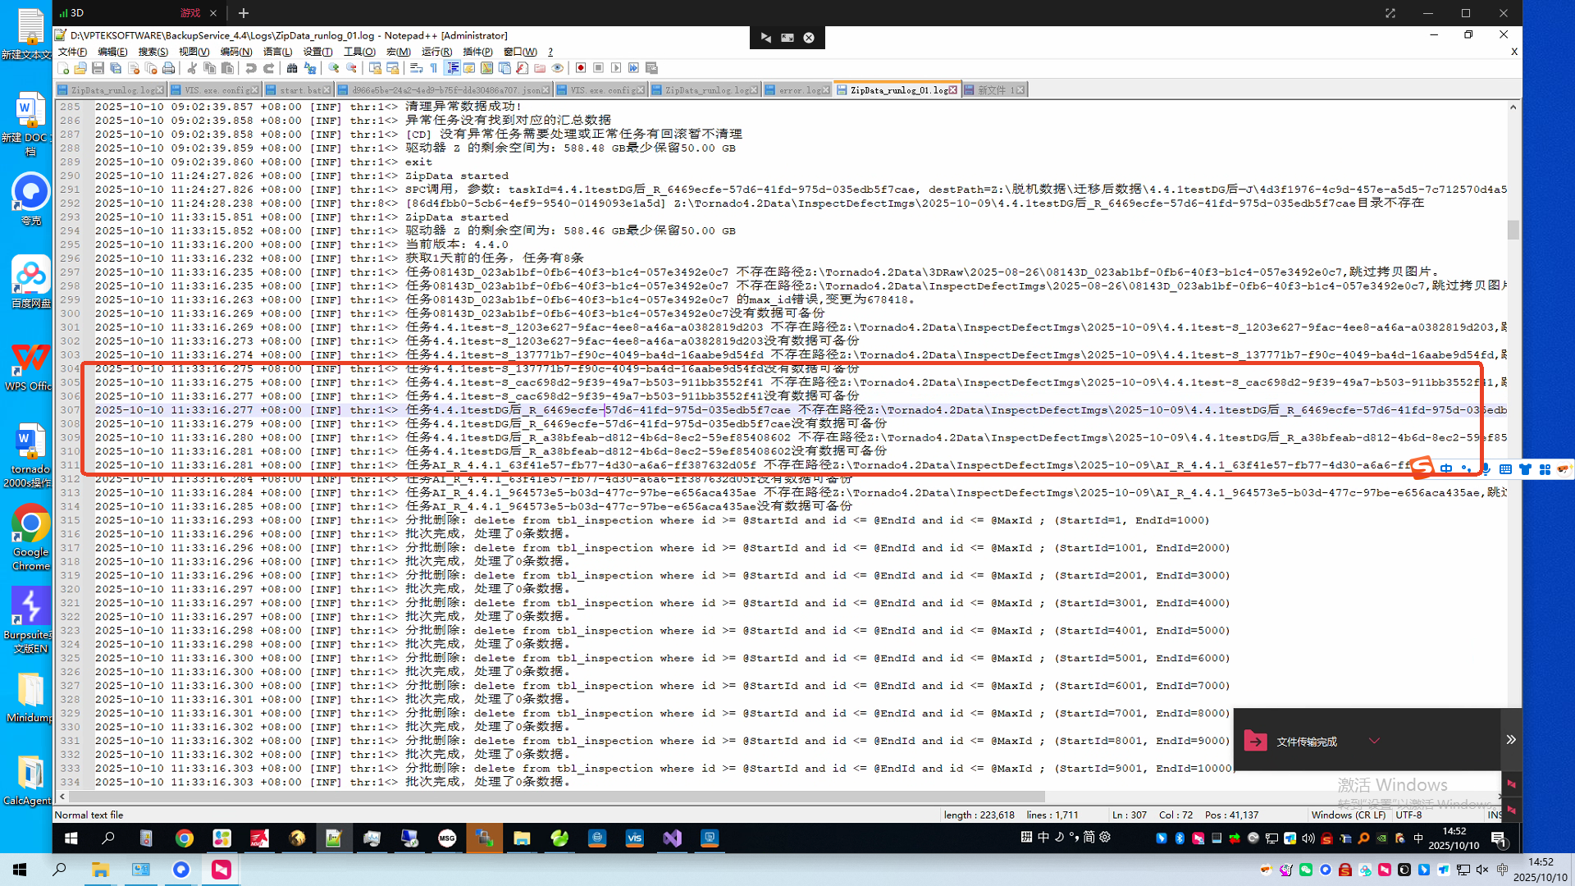Click the Start record macro button

pyautogui.click(x=581, y=68)
